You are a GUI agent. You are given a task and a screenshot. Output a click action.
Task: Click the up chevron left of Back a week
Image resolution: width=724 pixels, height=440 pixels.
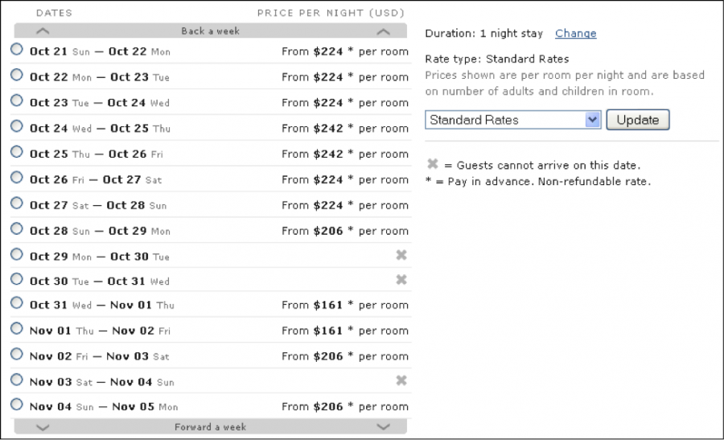(x=43, y=31)
